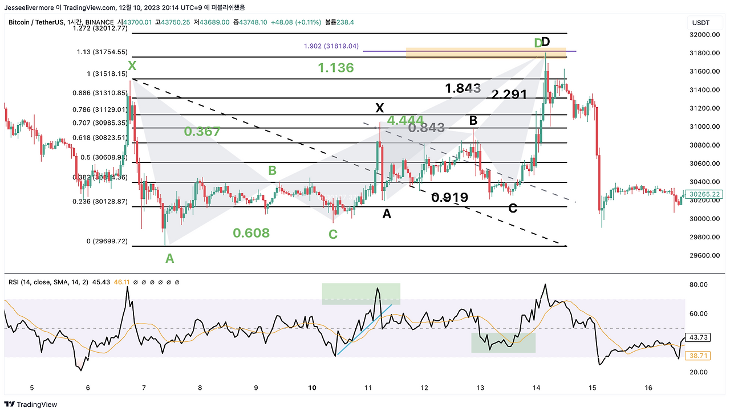
Task: Click the TradingView logo at the bottom
Action: [32, 405]
